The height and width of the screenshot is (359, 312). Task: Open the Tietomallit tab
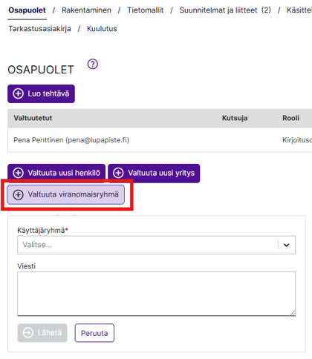tap(146, 10)
